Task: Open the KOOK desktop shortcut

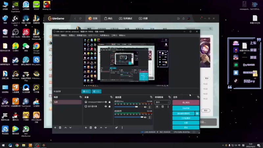Action: point(36,6)
